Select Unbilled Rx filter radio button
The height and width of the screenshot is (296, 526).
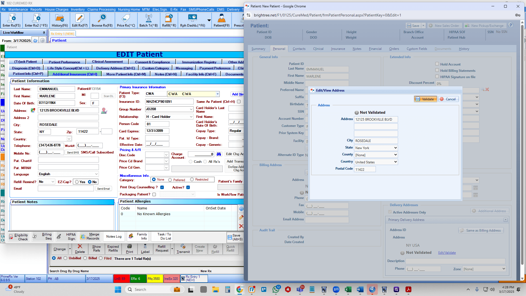(65, 258)
